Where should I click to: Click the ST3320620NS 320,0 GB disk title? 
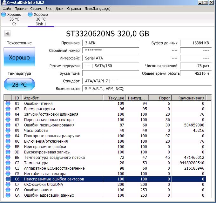(x=107, y=33)
